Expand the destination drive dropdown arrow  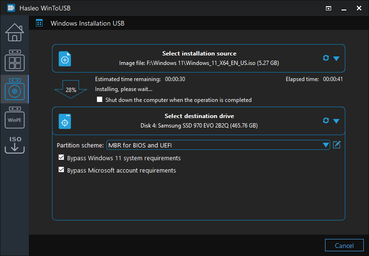pos(336,121)
